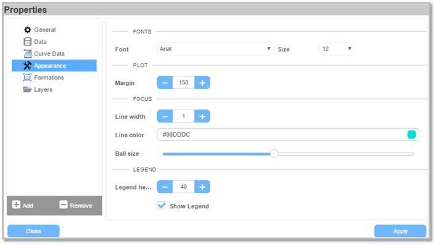Open the Font dropdown showing Arial

(215, 49)
